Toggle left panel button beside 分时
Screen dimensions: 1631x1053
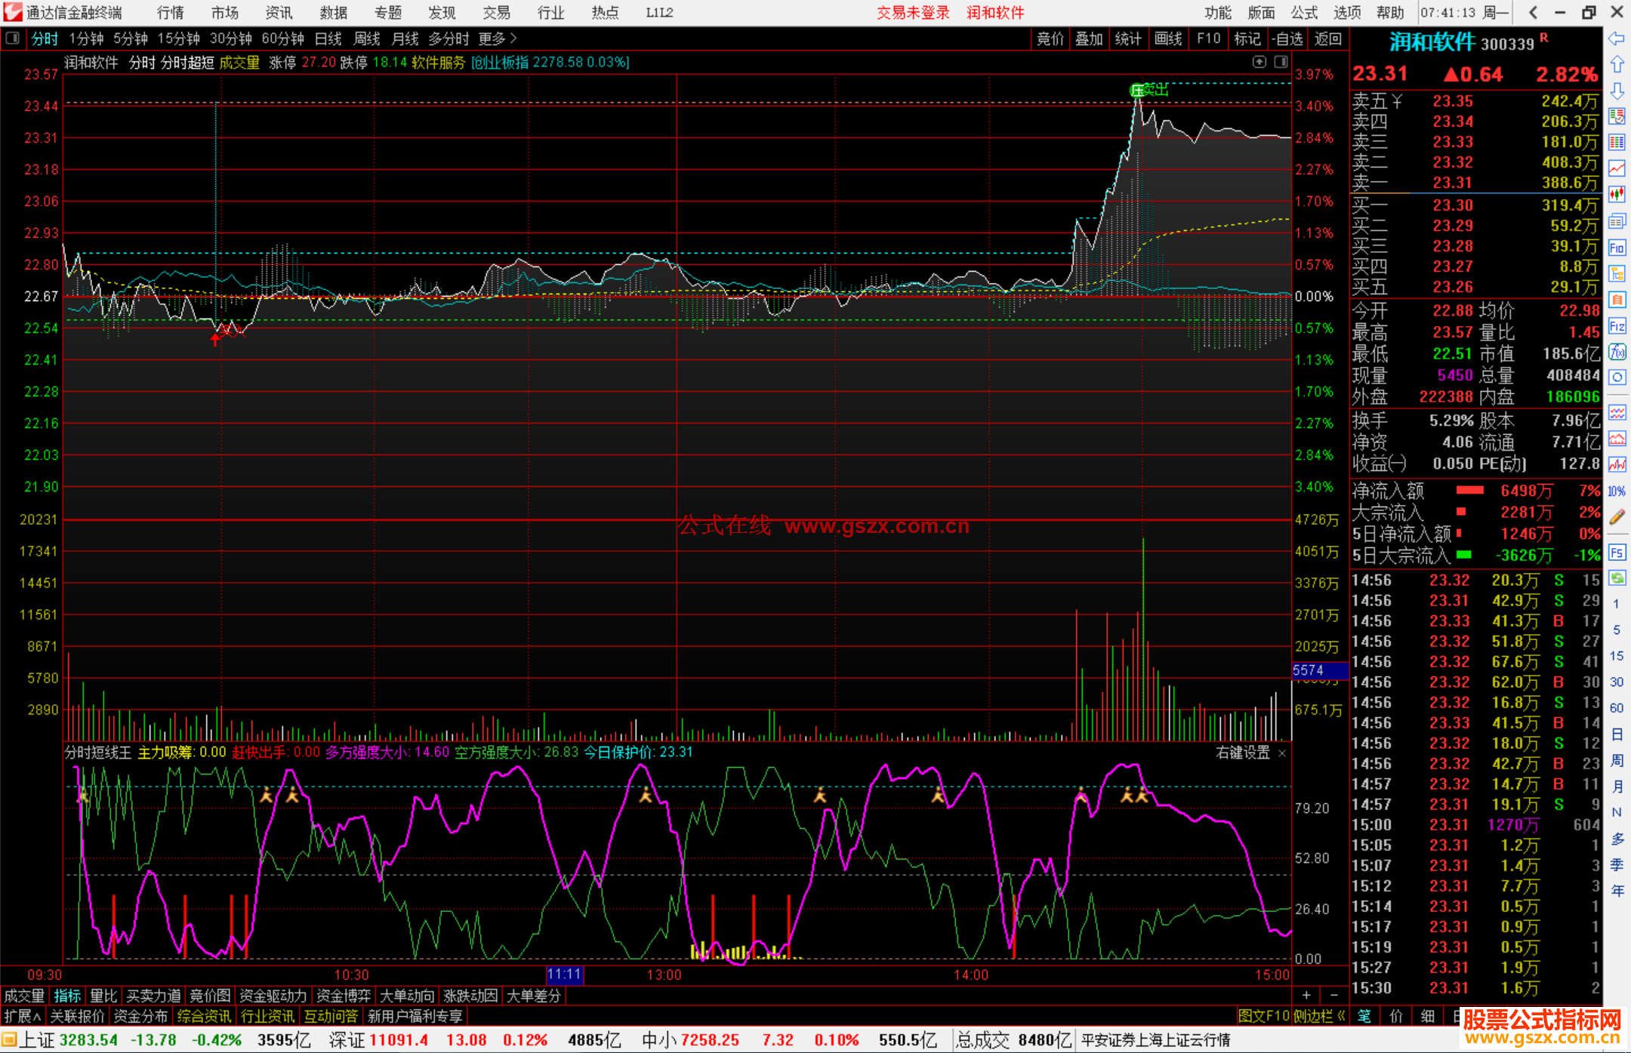click(x=13, y=38)
